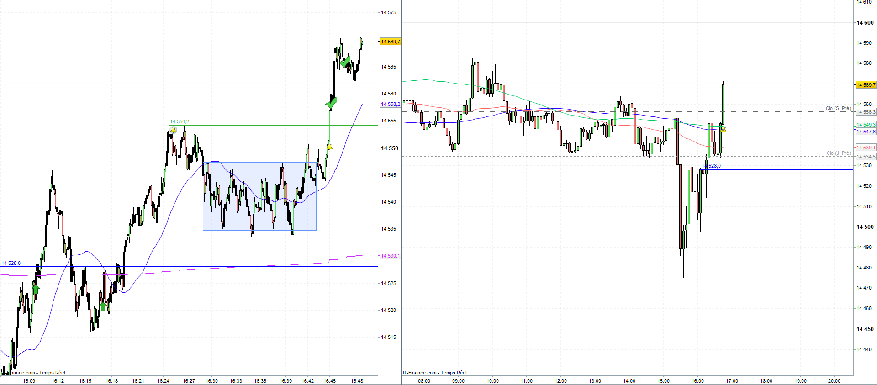Click the 16:00 label on the right time axis

[x=697, y=381]
